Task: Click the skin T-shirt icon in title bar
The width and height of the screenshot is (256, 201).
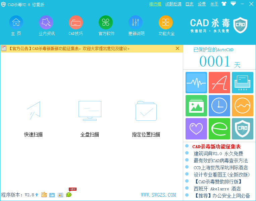Action: coord(224,4)
